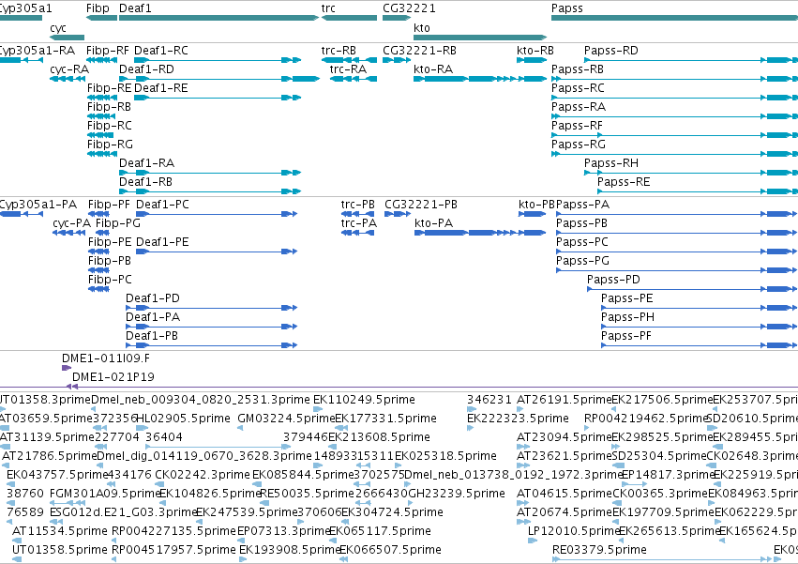Click EST LP12010.5prime label
Image resolution: width=798 pixels, height=564 pixels.
(574, 531)
